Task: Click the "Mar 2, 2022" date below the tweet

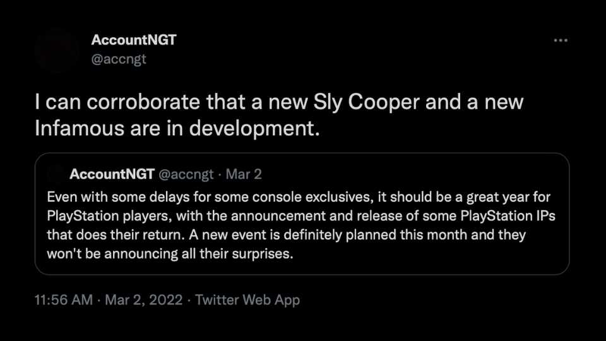Action: [144, 300]
